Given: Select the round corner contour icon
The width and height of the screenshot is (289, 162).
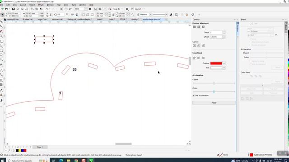Looking at the screenshot, I should pyautogui.click(x=199, y=45).
